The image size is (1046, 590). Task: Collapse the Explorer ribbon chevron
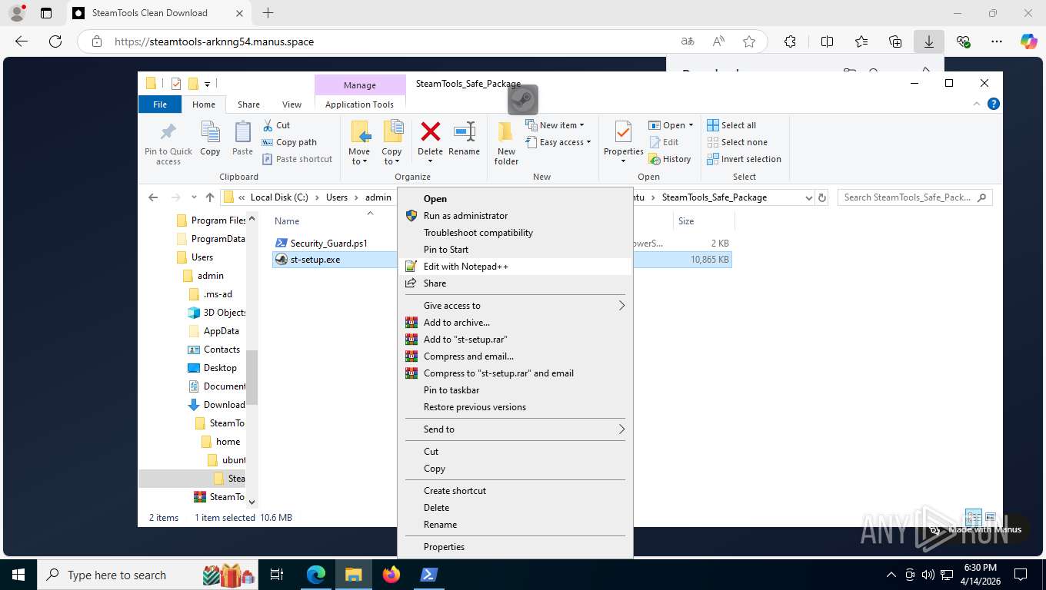(978, 104)
